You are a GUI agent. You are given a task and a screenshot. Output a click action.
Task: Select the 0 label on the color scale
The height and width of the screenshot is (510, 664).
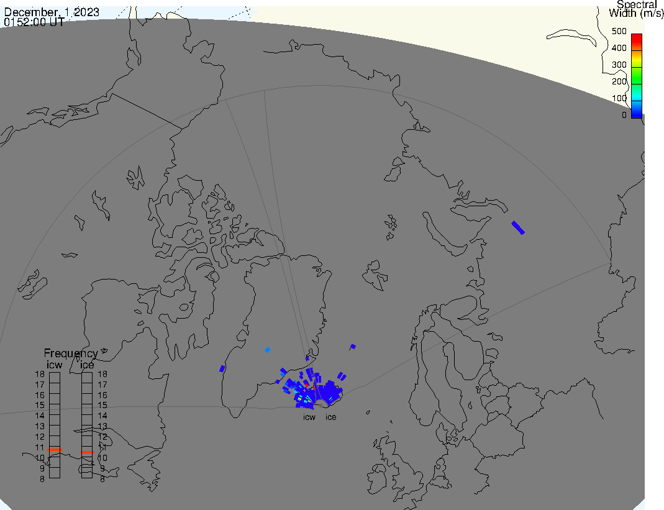[624, 115]
